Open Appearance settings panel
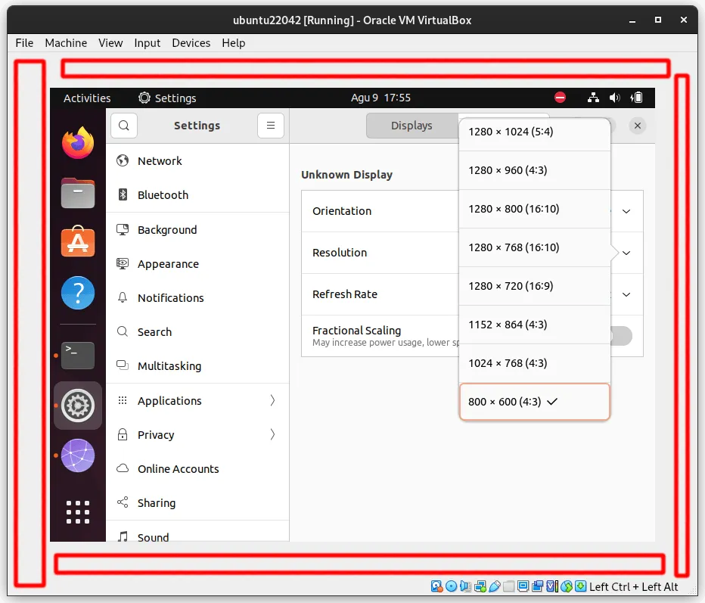The image size is (705, 603). coord(197,264)
